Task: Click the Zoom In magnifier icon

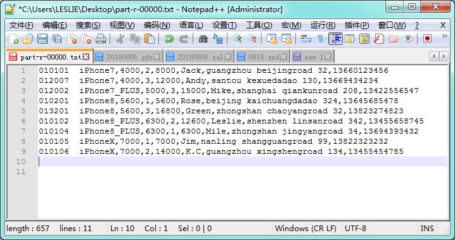Action: coord(238,39)
